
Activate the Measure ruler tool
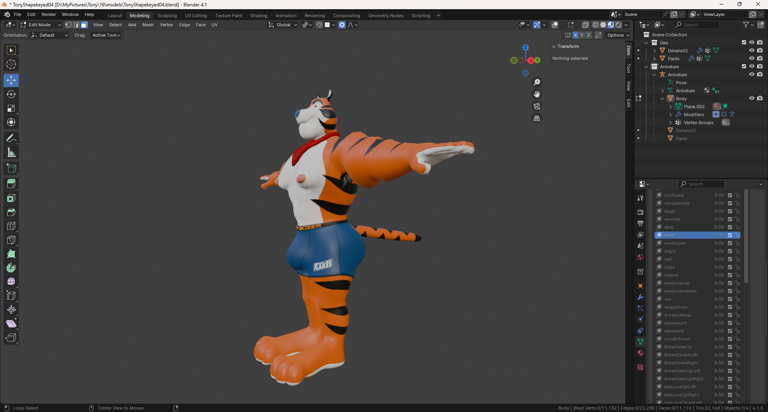(x=11, y=152)
